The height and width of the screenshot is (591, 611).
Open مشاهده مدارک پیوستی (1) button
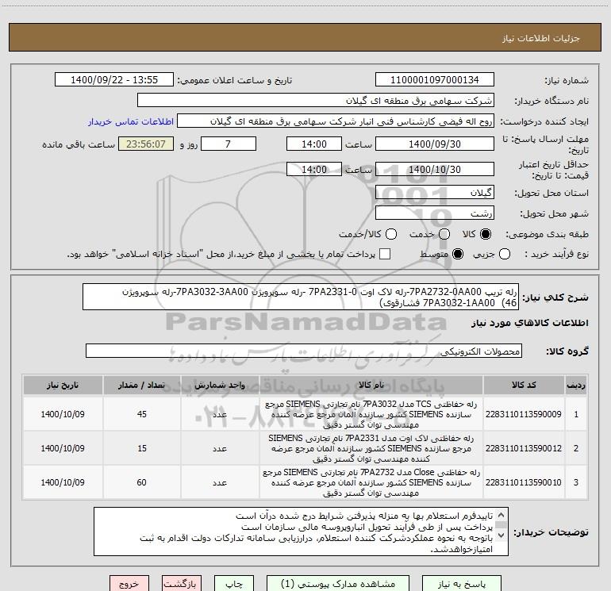pyautogui.click(x=338, y=584)
